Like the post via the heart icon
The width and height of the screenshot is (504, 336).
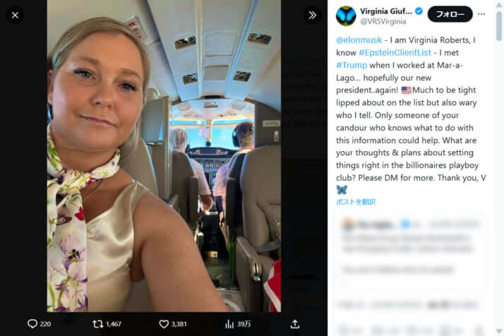pos(164,324)
